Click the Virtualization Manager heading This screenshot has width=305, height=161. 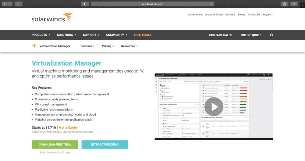pos(66,63)
